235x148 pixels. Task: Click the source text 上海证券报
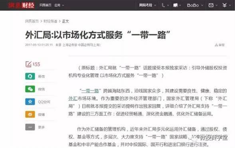pos(70,45)
